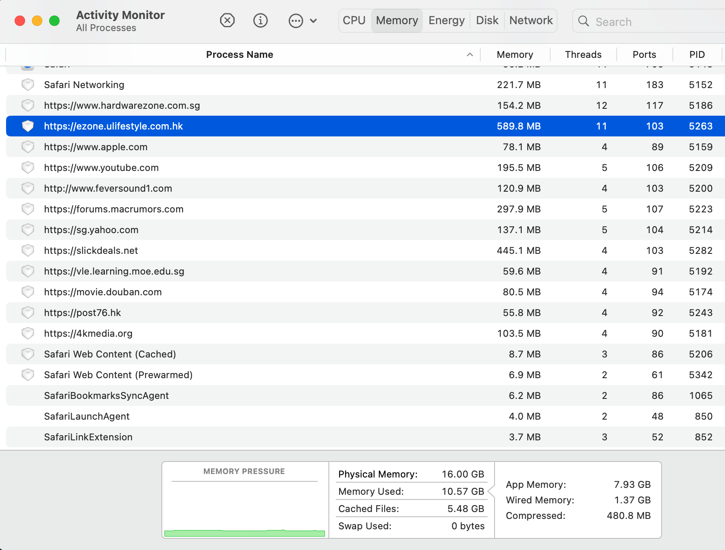Click shield icon beside 4kmedia.org

(28, 333)
